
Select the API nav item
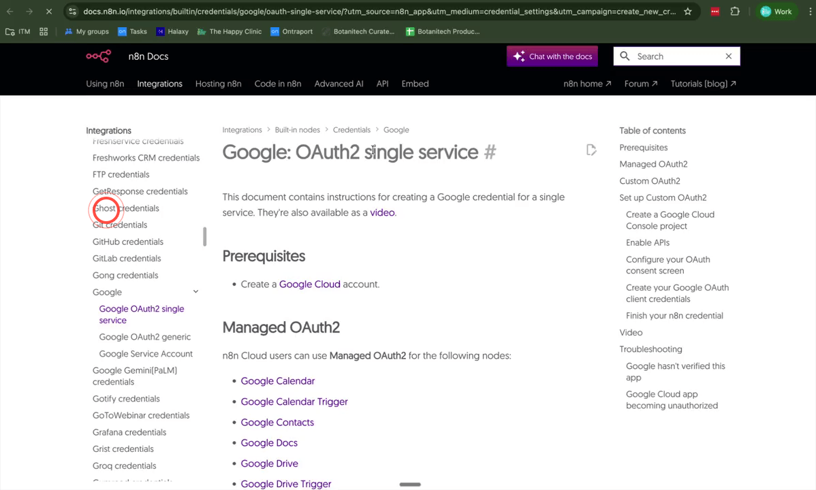(x=382, y=83)
